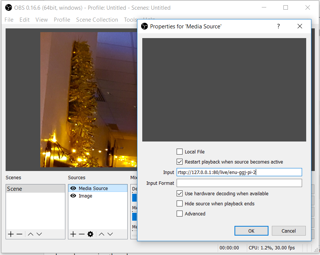This screenshot has width=320, height=255.
Task: Check the Local File checkbox
Action: [x=180, y=152]
